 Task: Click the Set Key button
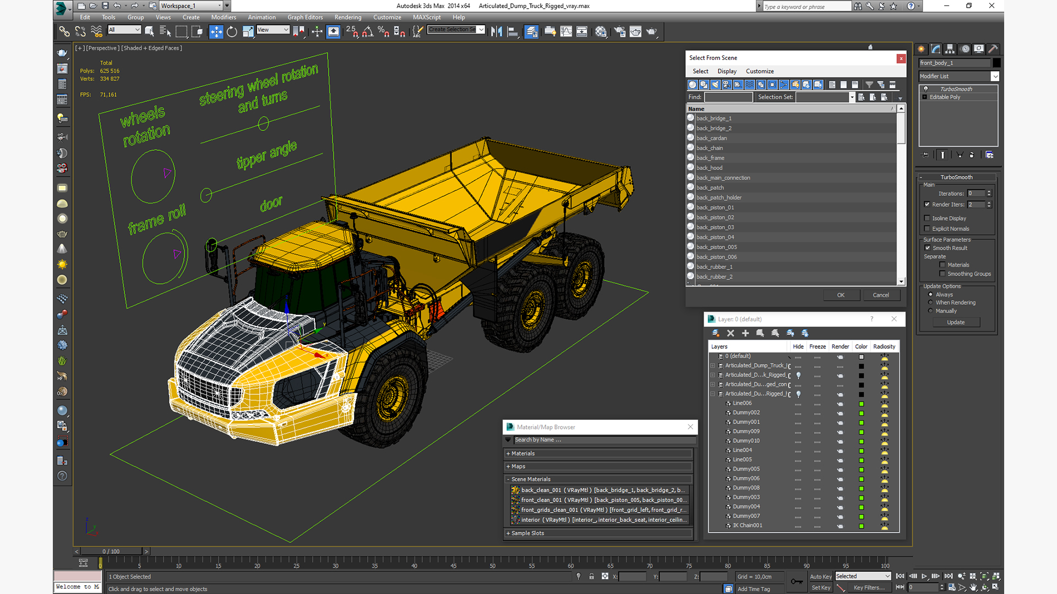[821, 588]
